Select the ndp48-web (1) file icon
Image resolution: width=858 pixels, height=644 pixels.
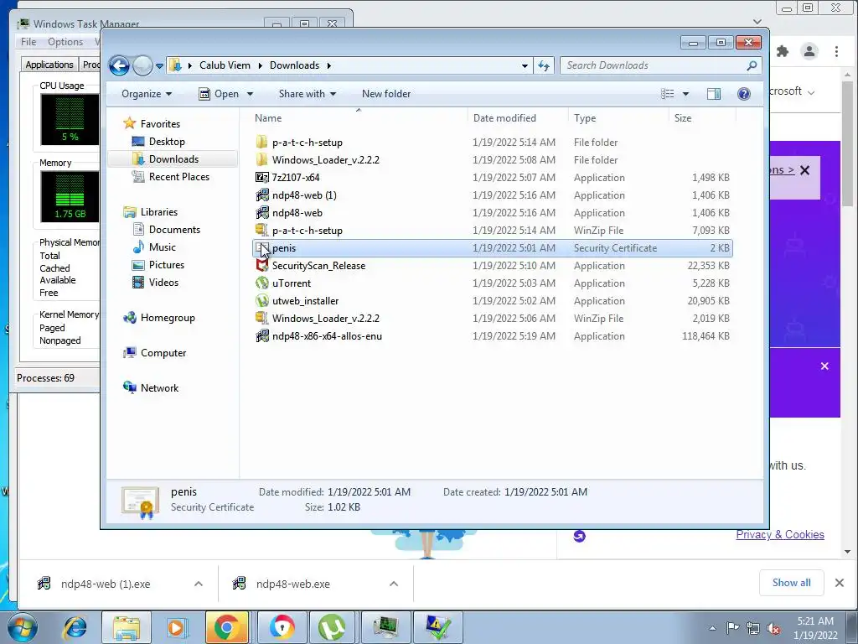pyautogui.click(x=262, y=195)
